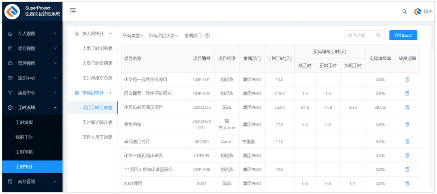Click the 工时系统 clock icon
The height and width of the screenshot is (194, 437).
coord(10,108)
